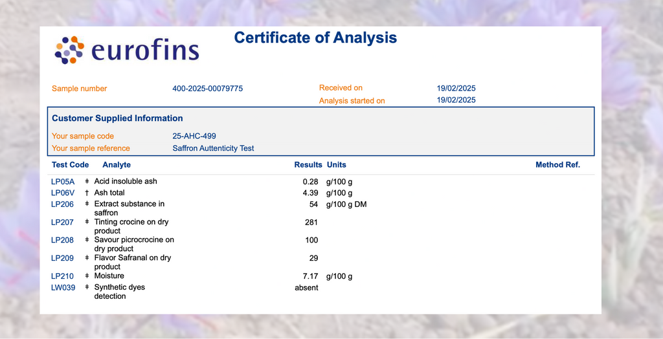Viewport: 663px width, 339px height.
Task: Click the eurofins wordmark text
Action: pos(145,51)
